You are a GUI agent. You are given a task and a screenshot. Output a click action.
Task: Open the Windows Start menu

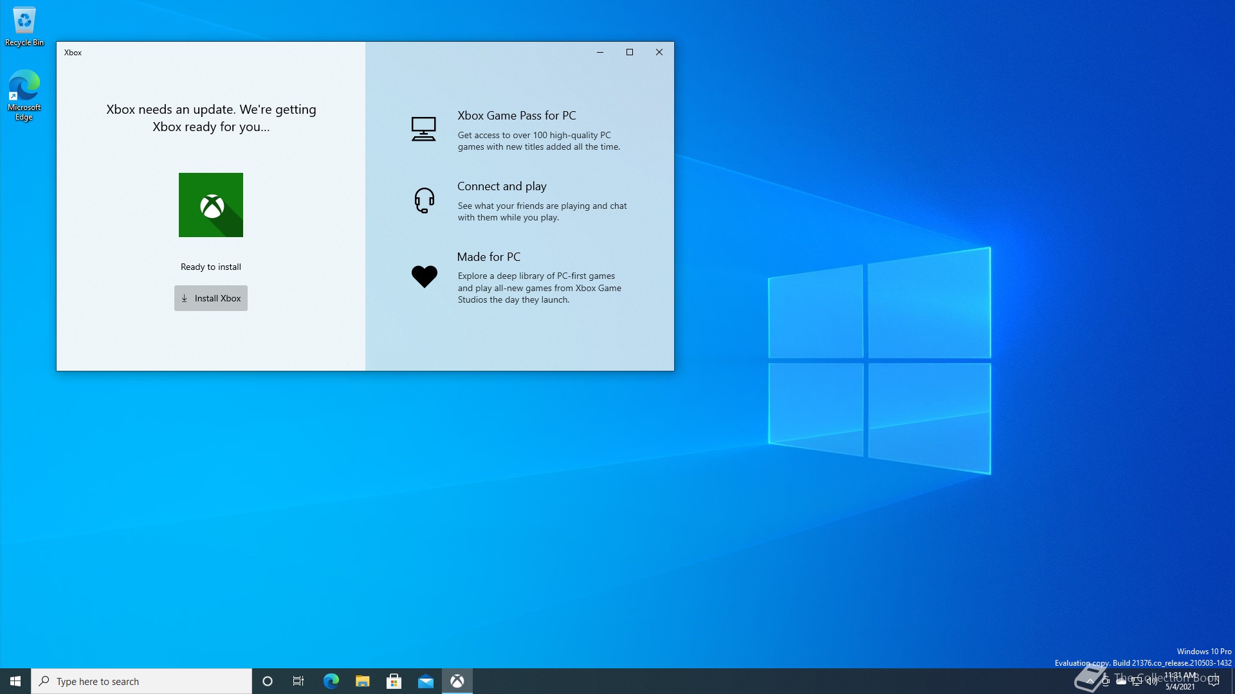[15, 681]
